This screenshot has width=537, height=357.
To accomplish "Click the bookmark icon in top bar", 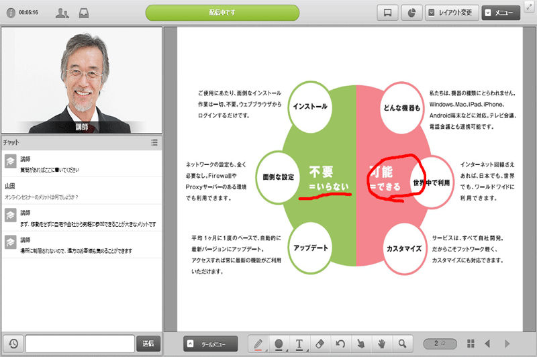I will point(387,13).
